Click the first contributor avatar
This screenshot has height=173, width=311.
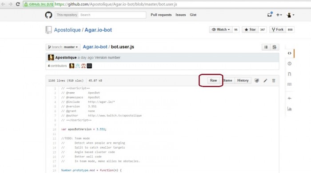tap(72, 66)
